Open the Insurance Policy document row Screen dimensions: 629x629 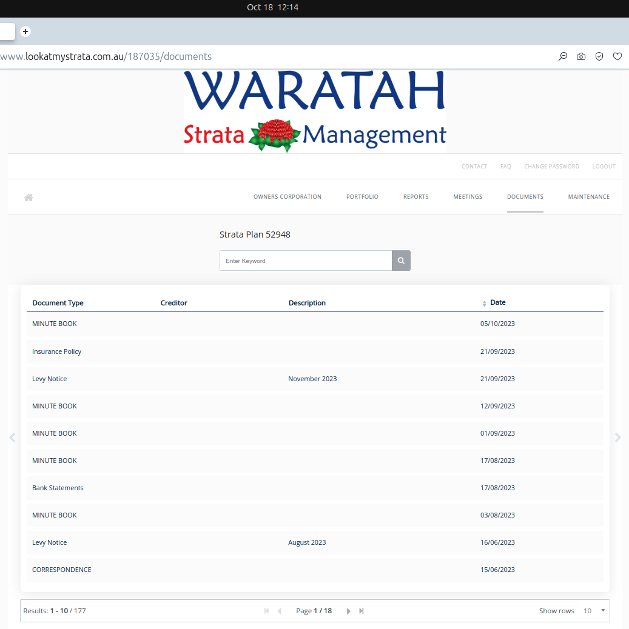pos(315,351)
